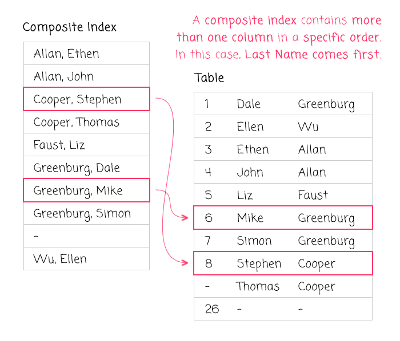Click table row 2 for Ellen Wu
The height and width of the screenshot is (341, 400).
coord(283,127)
